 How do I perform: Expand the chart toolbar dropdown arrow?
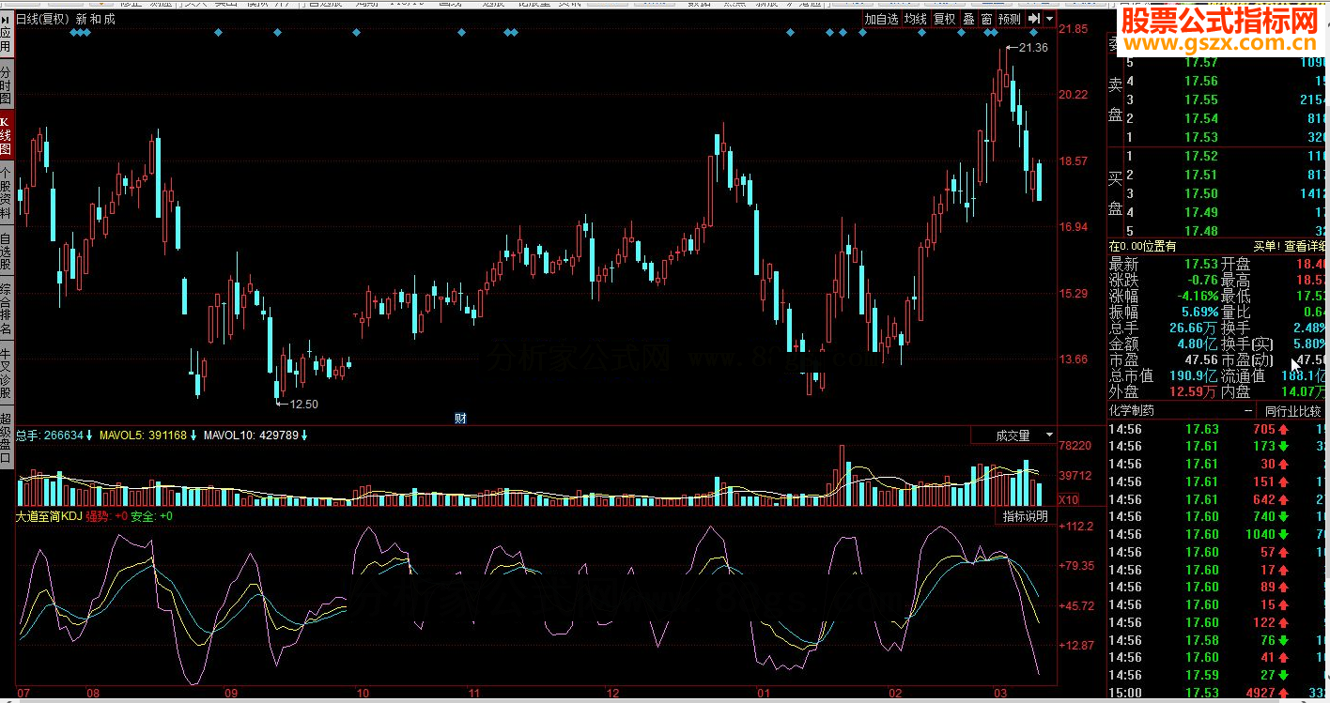pos(1049,19)
